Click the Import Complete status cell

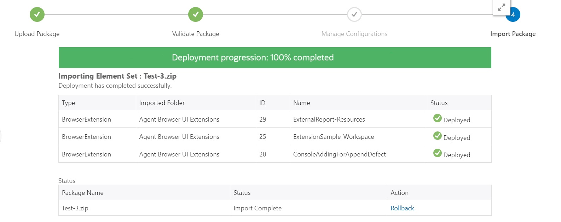(258, 208)
